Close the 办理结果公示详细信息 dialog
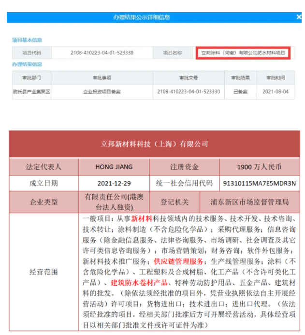Image resolution: width=305 pixels, height=335 pixels. (x=299, y=17)
